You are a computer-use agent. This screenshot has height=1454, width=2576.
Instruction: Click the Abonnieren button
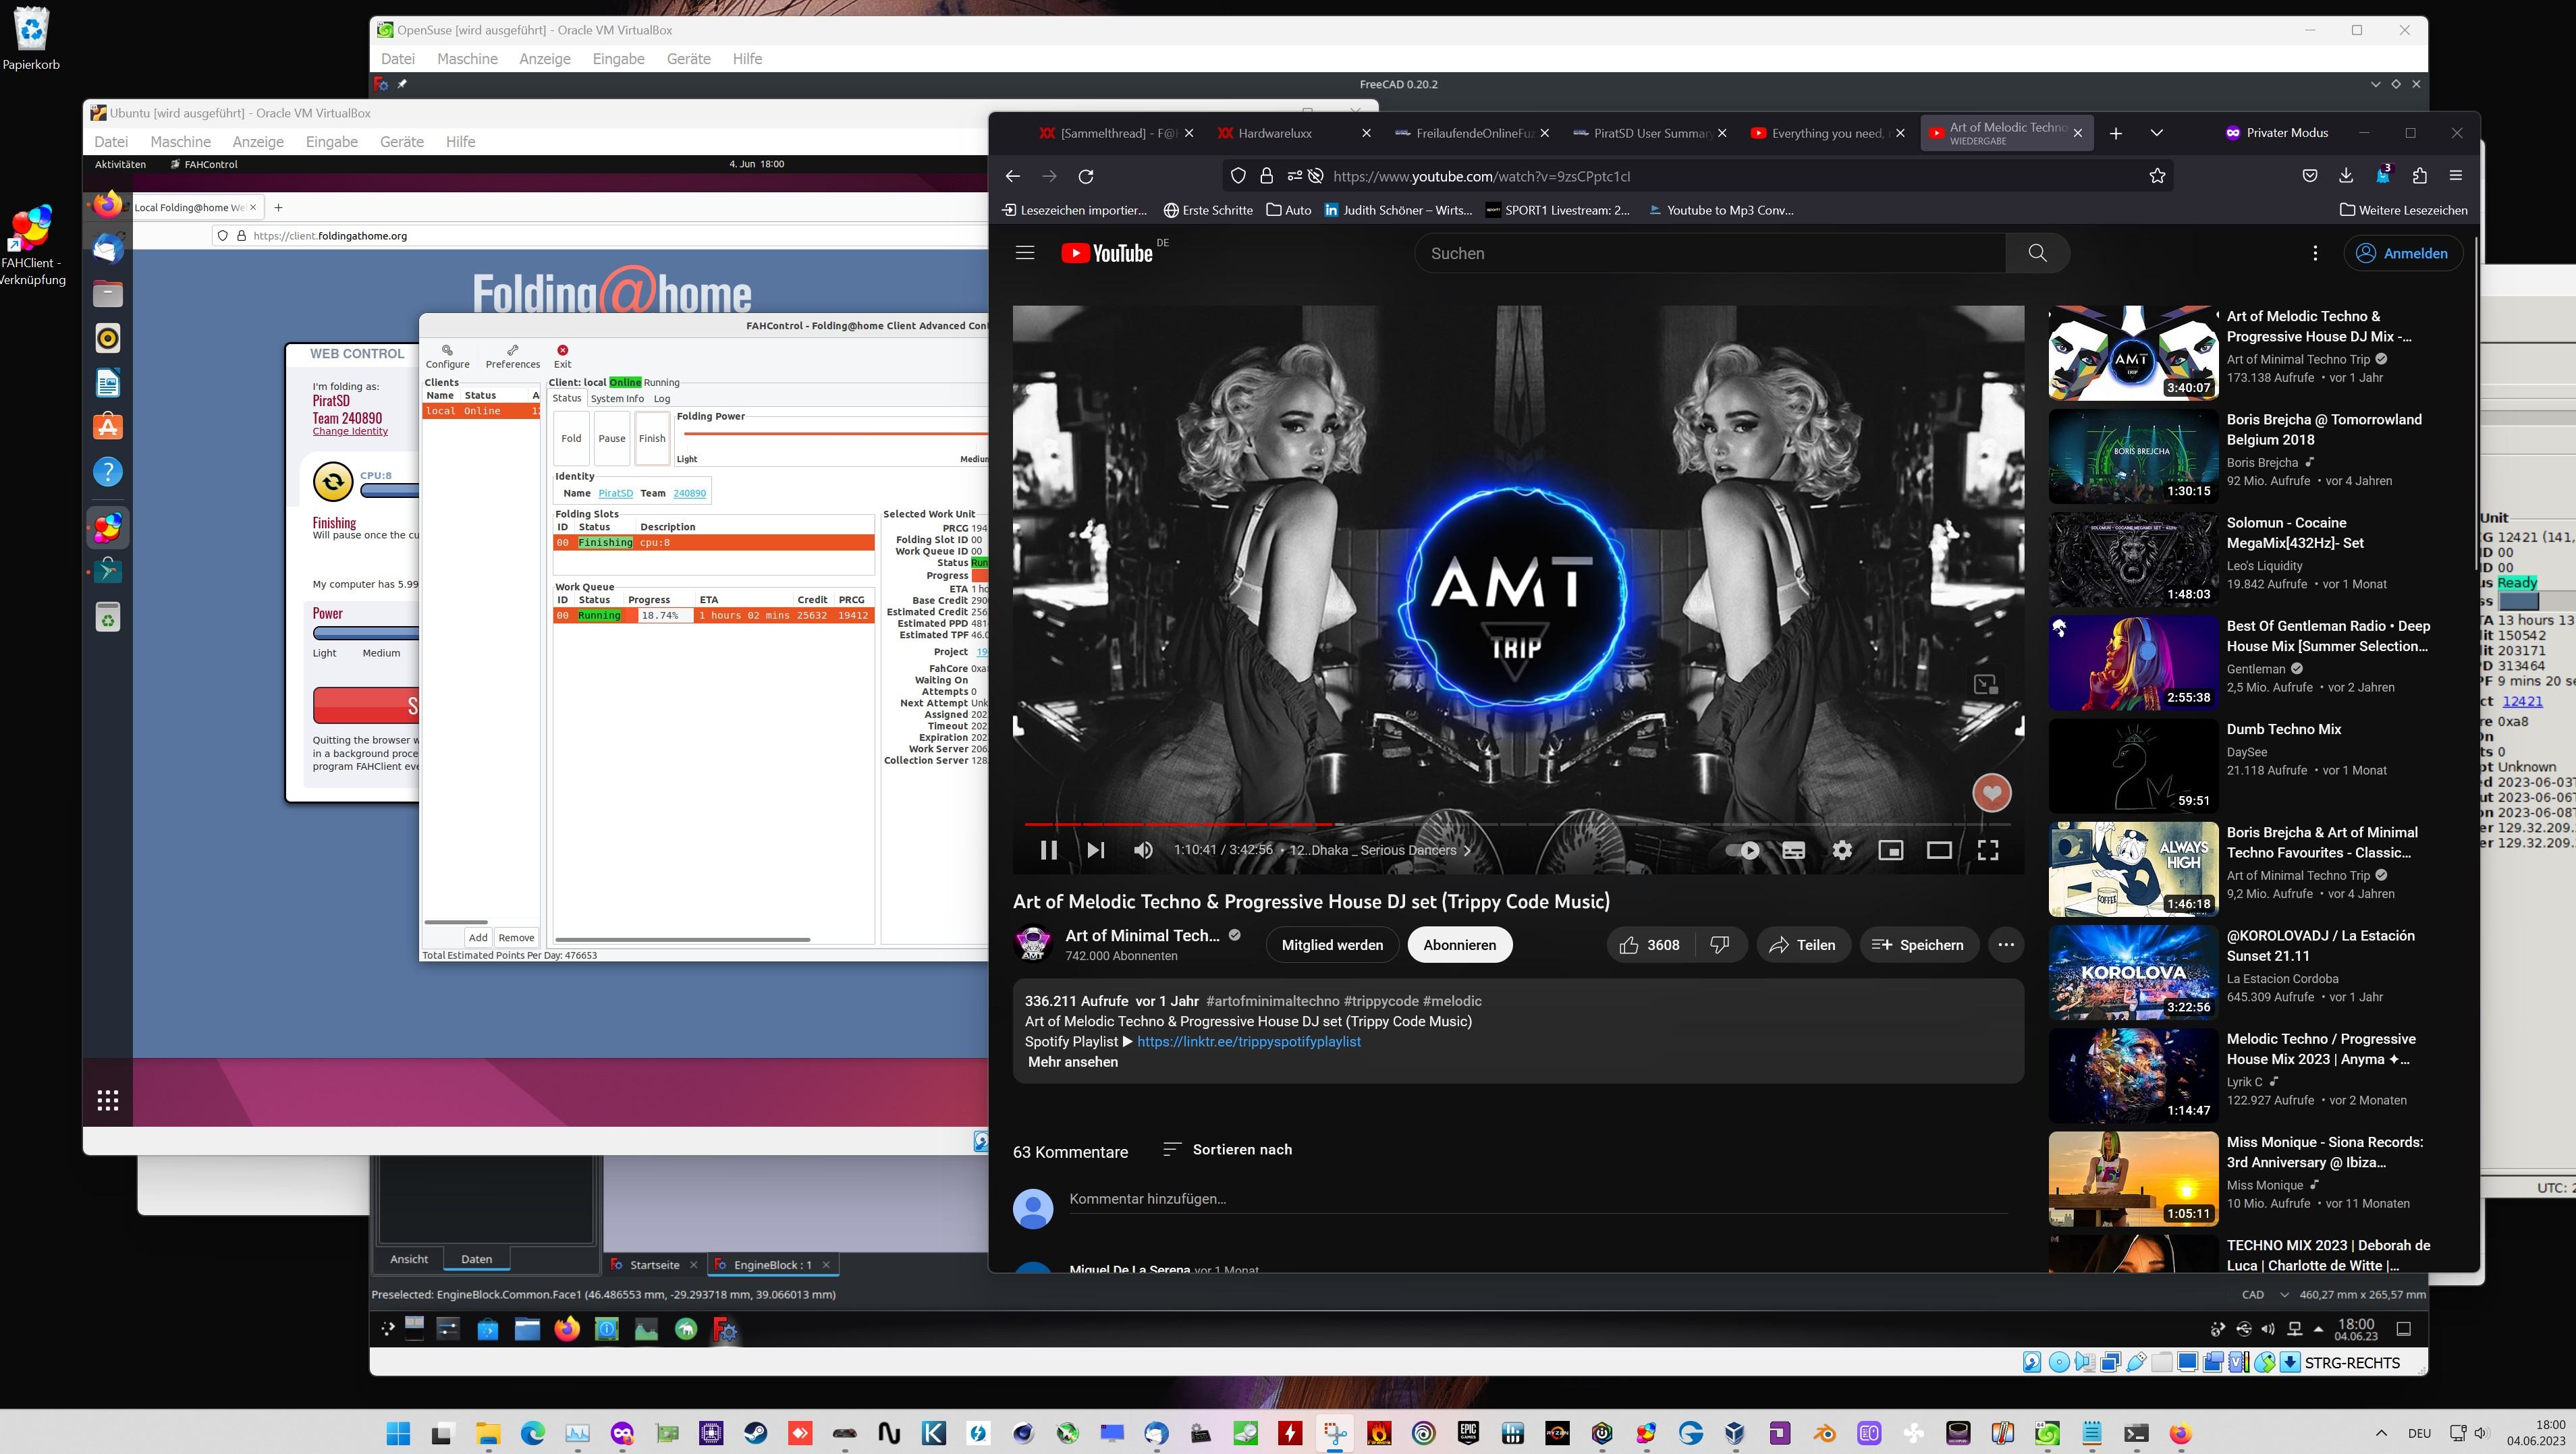(x=1459, y=945)
